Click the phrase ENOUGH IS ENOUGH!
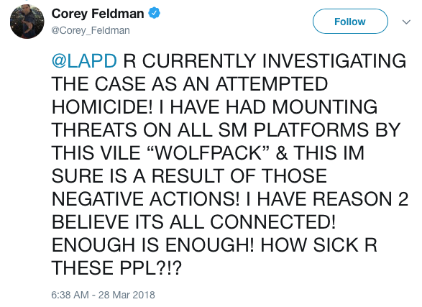The width and height of the screenshot is (422, 307). click(x=152, y=245)
